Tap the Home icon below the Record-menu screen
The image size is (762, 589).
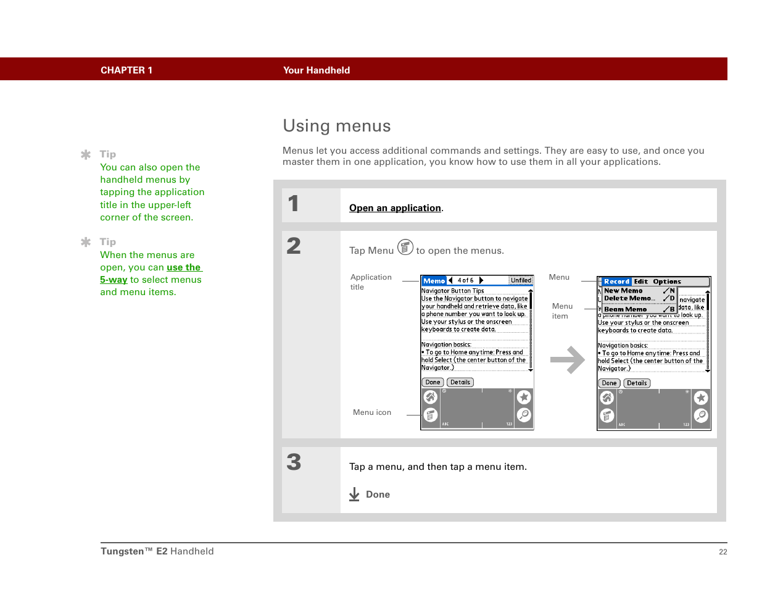click(x=607, y=398)
